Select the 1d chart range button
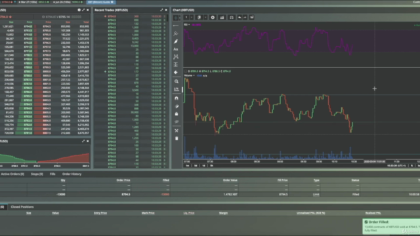This screenshot has height=236, width=420. [203, 166]
